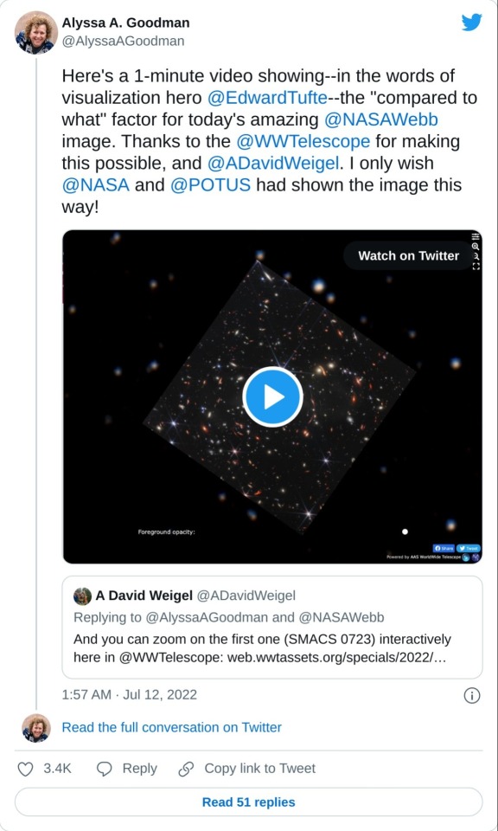The width and height of the screenshot is (498, 831).
Task: Open the @WWTelescope mention in tweet text
Action: pos(302,141)
